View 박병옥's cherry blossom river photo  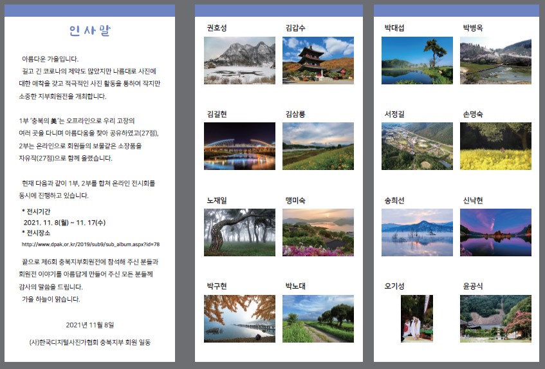click(495, 61)
